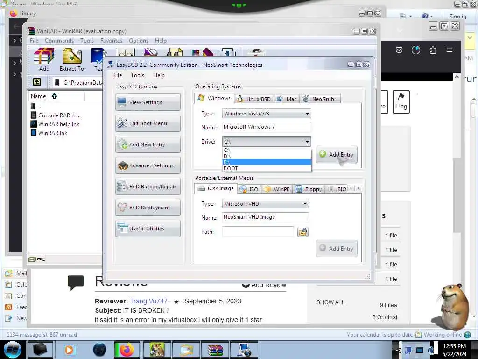Open WinRAR Options menu
The image size is (478, 359).
tap(138, 41)
